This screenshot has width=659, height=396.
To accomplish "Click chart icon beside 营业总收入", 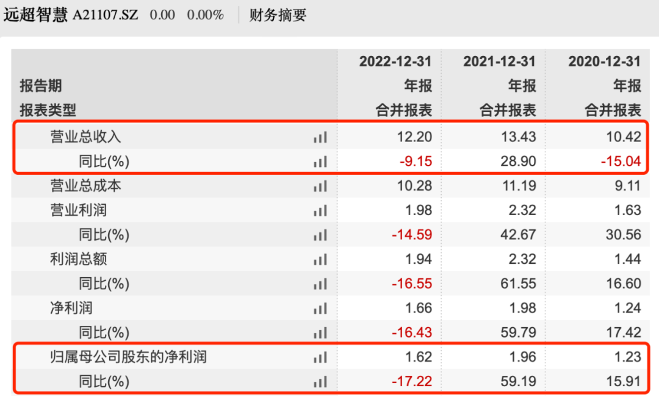I will tap(320, 138).
